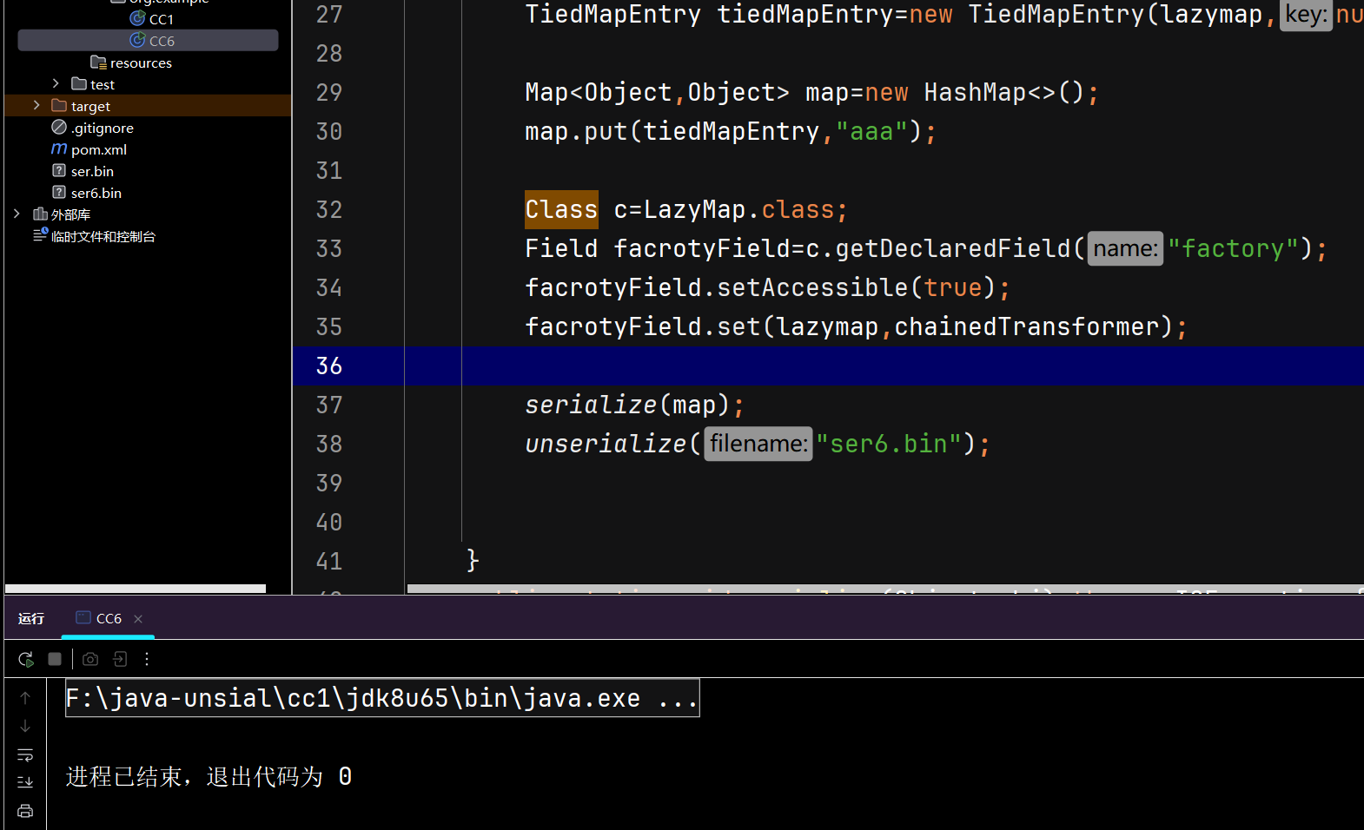This screenshot has width=1364, height=830.
Task: Select the target folder row
Action: tap(148, 106)
